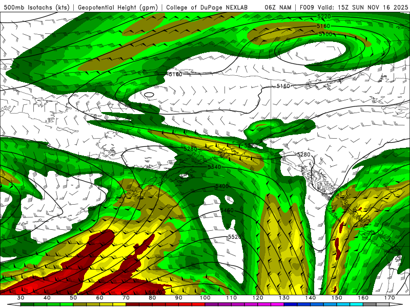Click the 50 value on the color scale
The width and height of the screenshot is (410, 307).
[73, 298]
